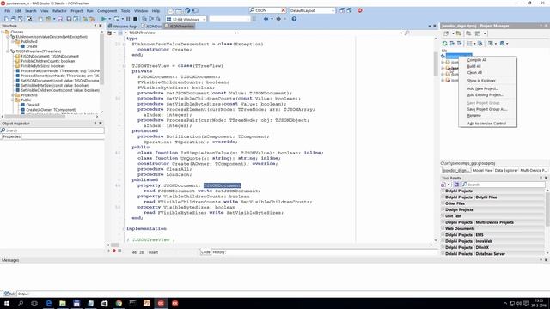Click the editor horizontal scrollbar thumb
550x309 pixels.
pos(115,245)
